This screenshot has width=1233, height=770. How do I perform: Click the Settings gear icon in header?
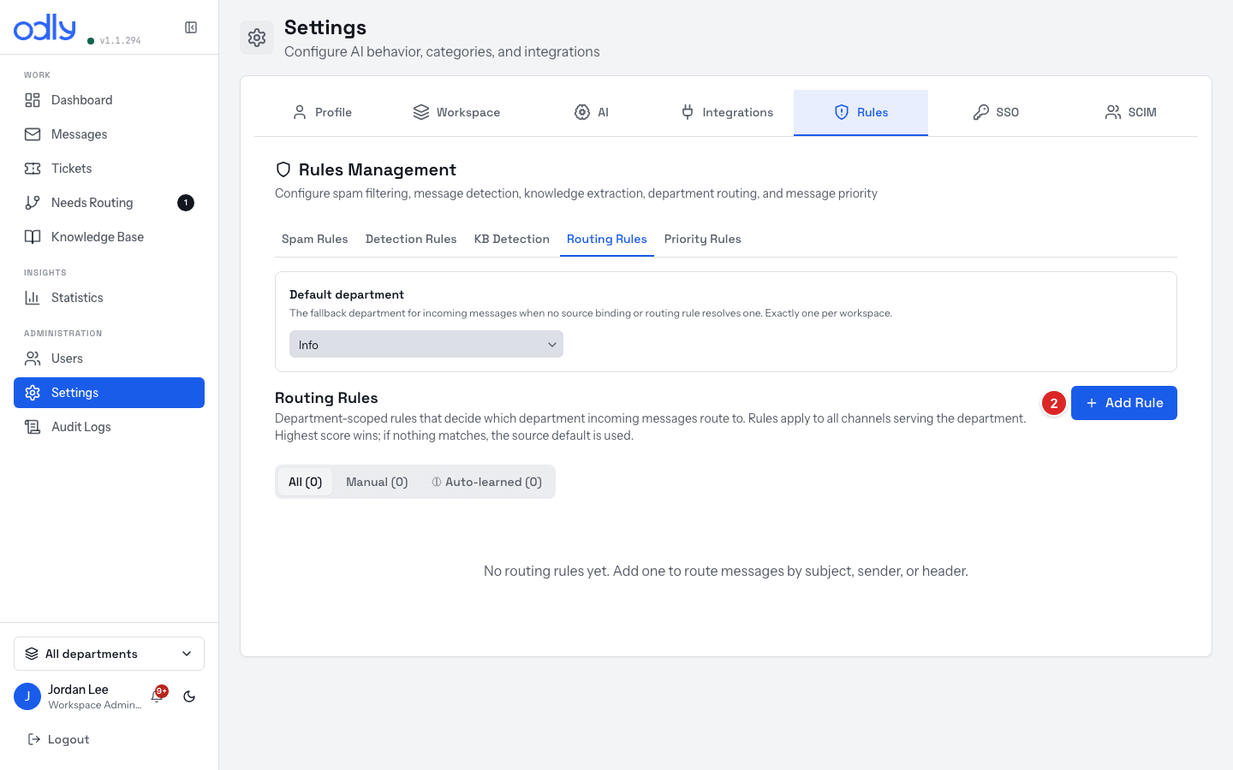pos(257,38)
